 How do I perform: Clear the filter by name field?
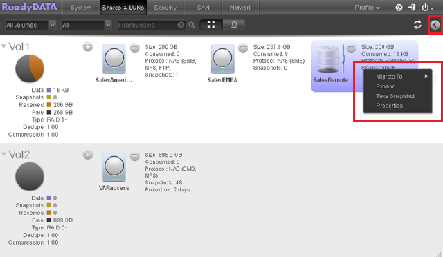pyautogui.click(x=181, y=25)
